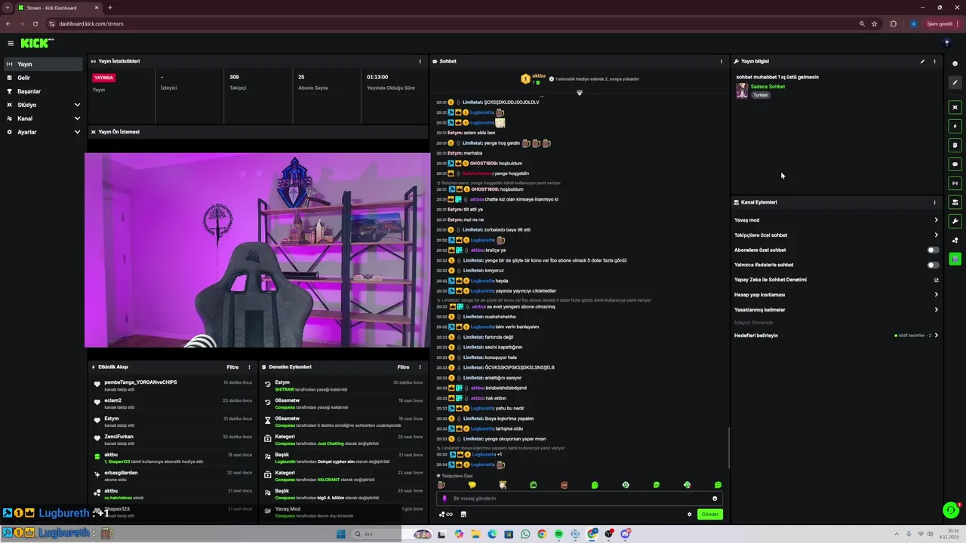The width and height of the screenshot is (966, 543).
Task: Select Yayın in the left sidebar
Action: (x=43, y=64)
